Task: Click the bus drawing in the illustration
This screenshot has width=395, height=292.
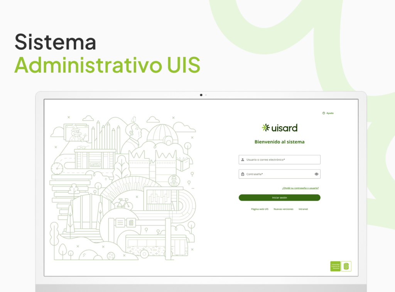Action: (x=156, y=246)
